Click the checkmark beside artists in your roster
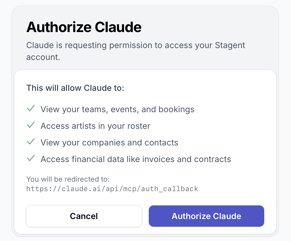 [x=31, y=126]
